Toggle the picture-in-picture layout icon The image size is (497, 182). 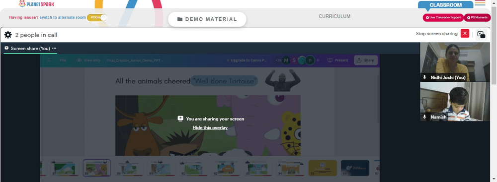481,35
